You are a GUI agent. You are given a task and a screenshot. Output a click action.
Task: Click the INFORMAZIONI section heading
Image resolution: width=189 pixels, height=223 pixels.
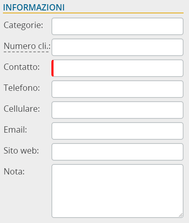coord(34,8)
